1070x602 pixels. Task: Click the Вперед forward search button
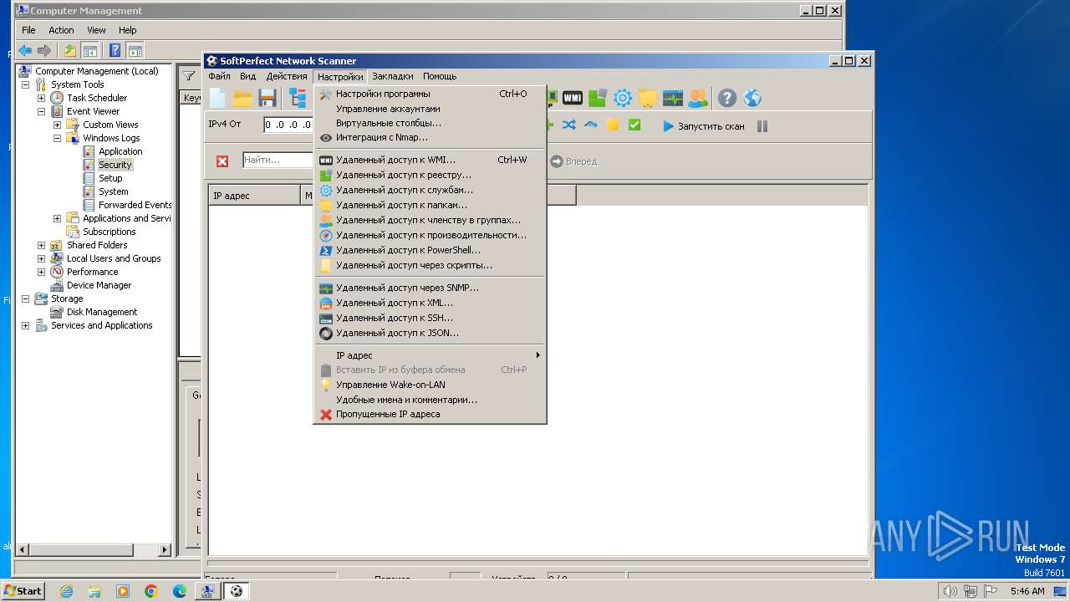point(573,161)
